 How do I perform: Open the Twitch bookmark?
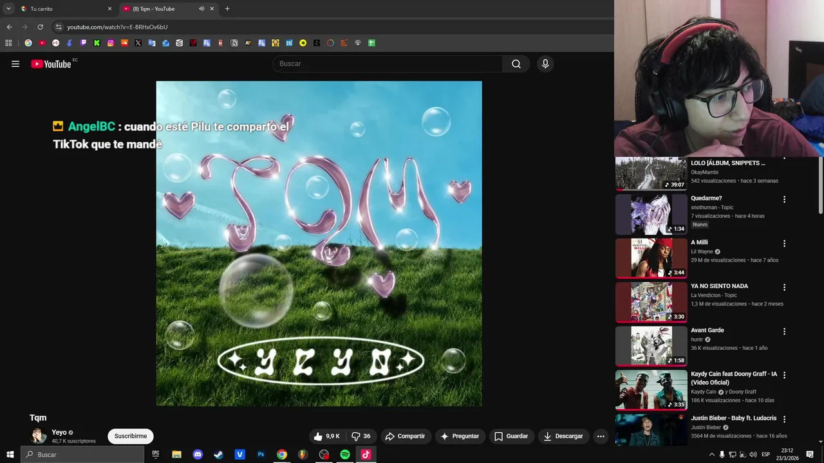(83, 43)
